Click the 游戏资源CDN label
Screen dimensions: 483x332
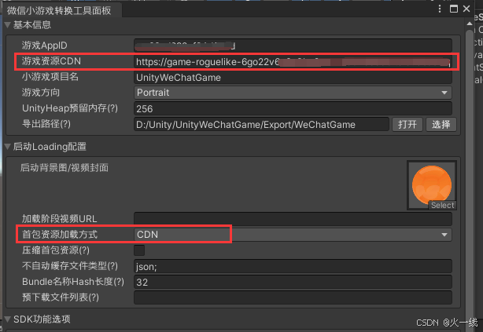(x=51, y=61)
